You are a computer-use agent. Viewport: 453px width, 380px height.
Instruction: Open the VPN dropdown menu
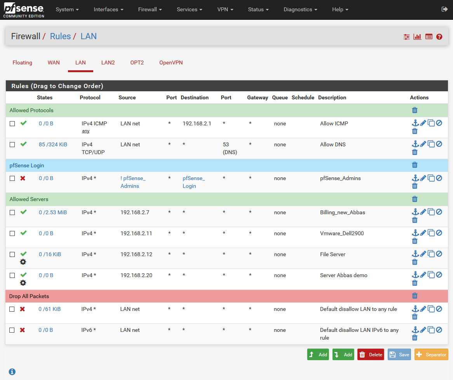(x=225, y=10)
